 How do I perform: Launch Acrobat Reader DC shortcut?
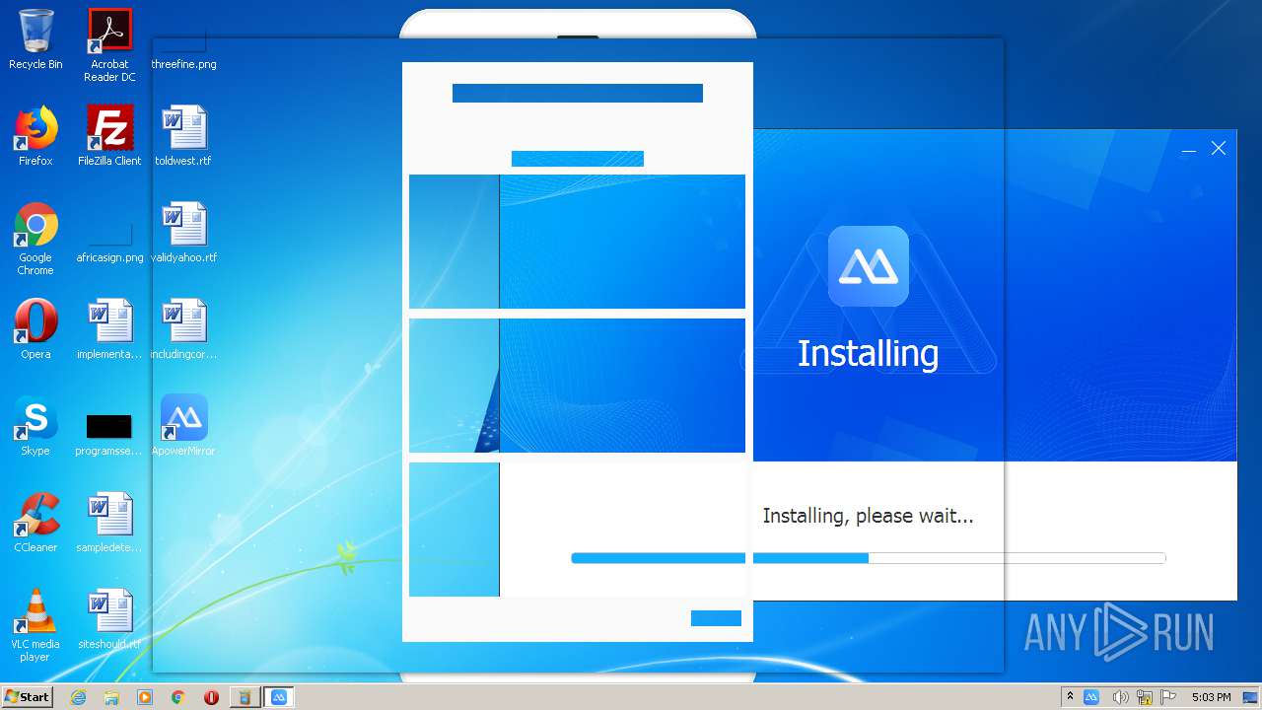[109, 44]
